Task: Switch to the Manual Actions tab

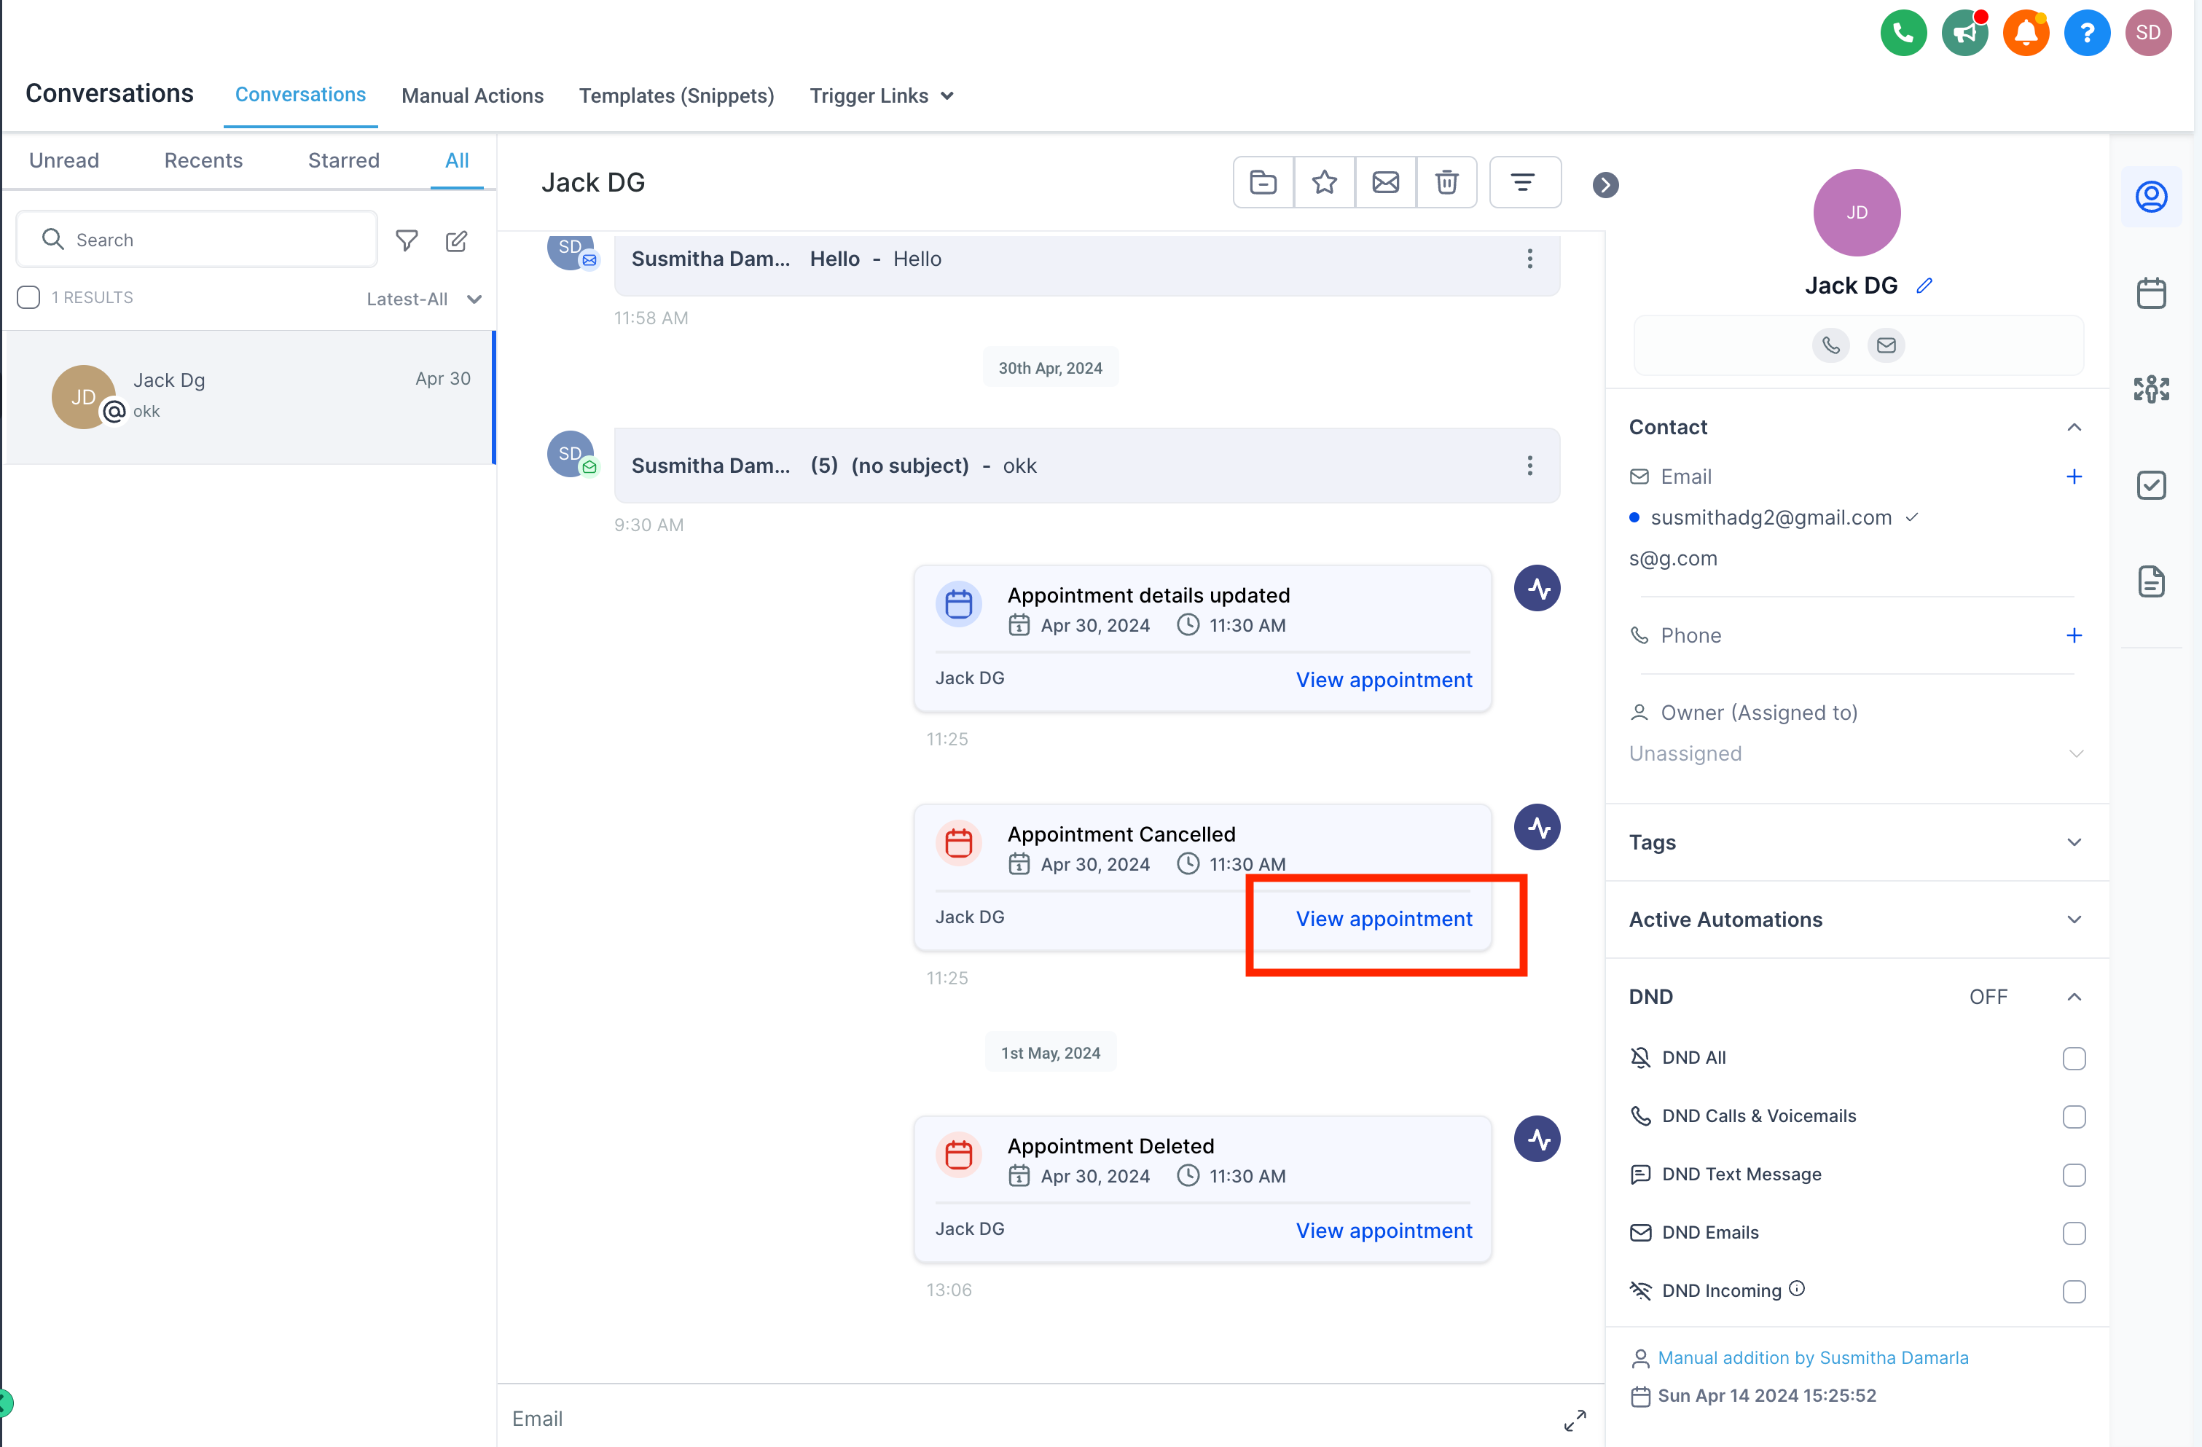Action: 472,95
